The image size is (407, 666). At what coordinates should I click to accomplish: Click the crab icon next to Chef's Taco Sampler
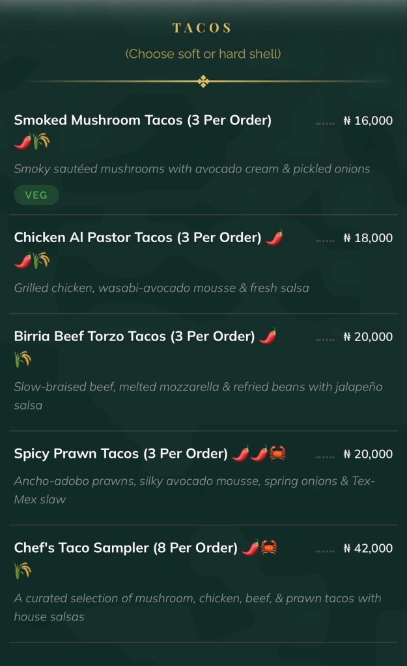click(x=270, y=548)
